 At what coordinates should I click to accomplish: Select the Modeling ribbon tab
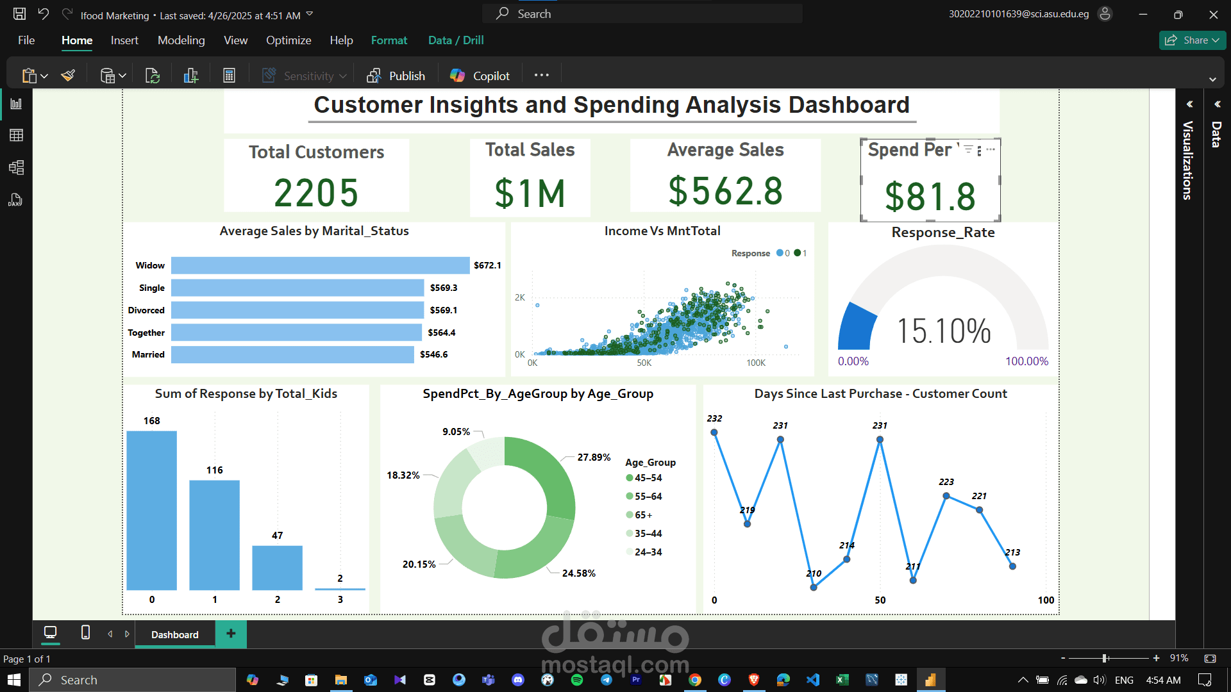pyautogui.click(x=181, y=40)
